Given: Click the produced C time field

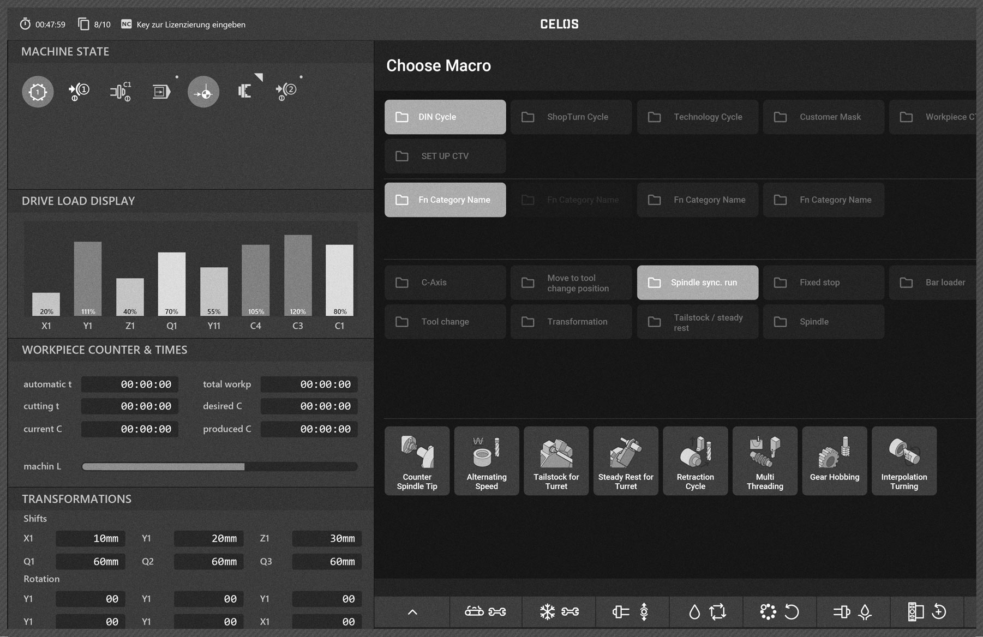Looking at the screenshot, I should click(x=309, y=429).
